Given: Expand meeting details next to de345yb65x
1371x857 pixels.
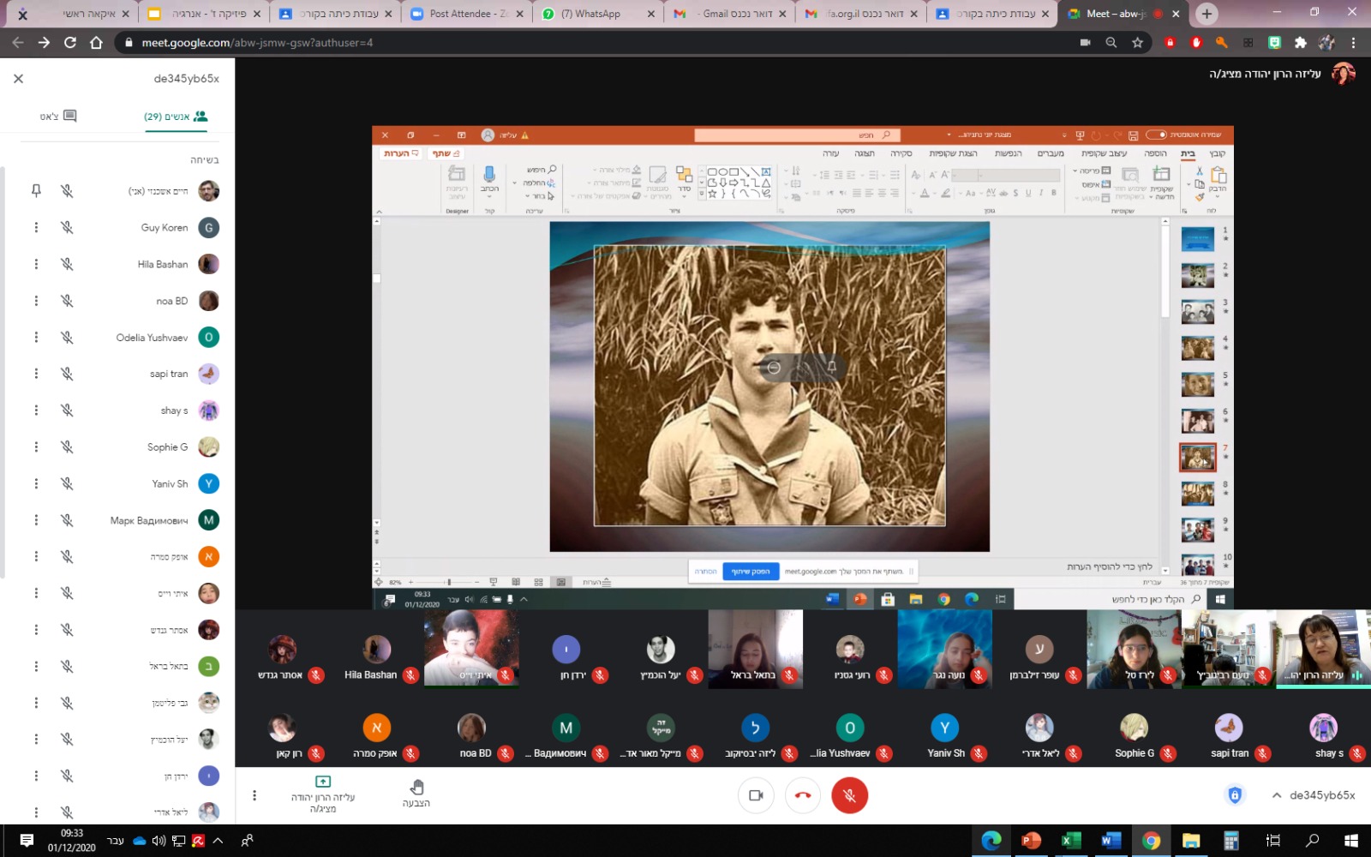Looking at the screenshot, I should coord(1276,795).
